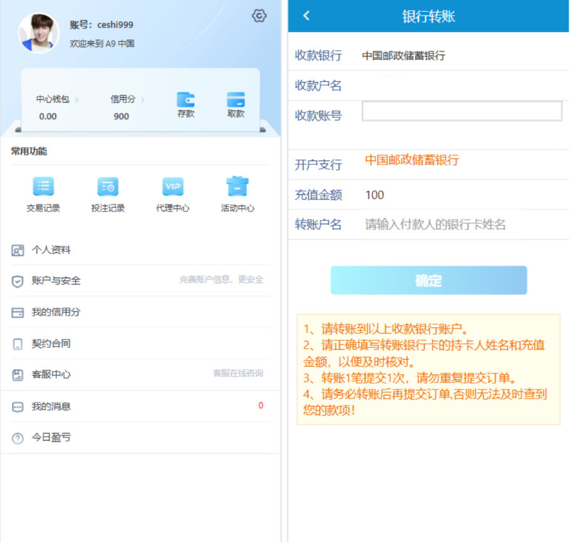
Task: Click the 确定 confirm button
Action: coord(428,281)
